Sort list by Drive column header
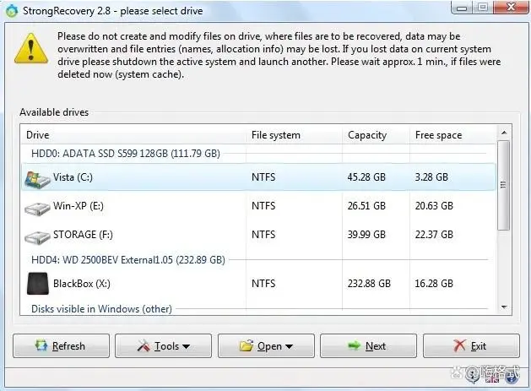 click(38, 135)
